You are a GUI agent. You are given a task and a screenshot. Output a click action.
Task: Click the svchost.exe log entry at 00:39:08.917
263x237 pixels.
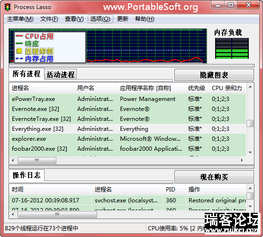coord(127,201)
